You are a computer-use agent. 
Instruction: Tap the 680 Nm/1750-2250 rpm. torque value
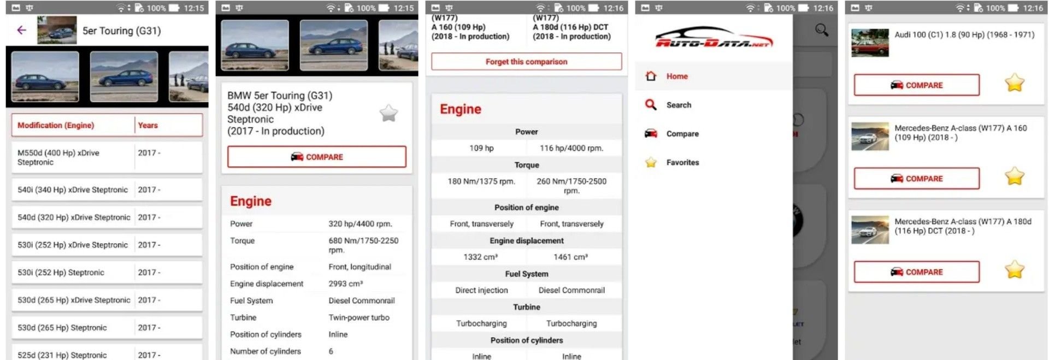coord(363,245)
